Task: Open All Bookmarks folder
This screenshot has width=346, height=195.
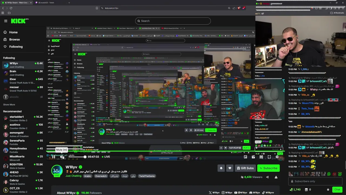Action: tap(338, 13)
